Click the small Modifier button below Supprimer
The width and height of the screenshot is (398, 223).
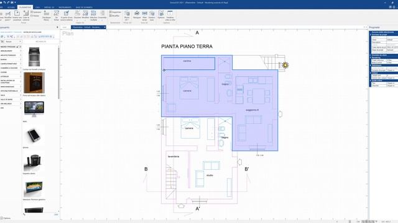click(114, 15)
